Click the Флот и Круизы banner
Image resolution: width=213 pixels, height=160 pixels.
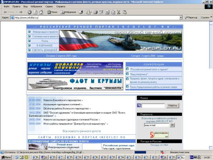click(75, 84)
